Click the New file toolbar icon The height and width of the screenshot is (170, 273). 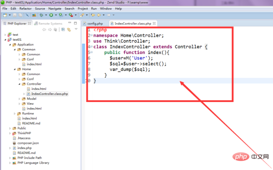click(x=5, y=15)
